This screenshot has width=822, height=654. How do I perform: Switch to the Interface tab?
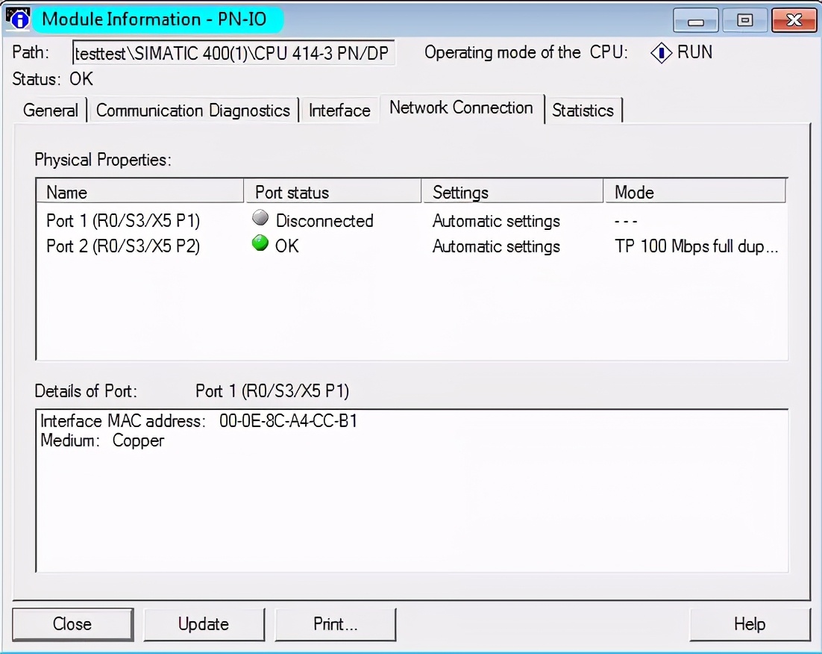tap(339, 110)
